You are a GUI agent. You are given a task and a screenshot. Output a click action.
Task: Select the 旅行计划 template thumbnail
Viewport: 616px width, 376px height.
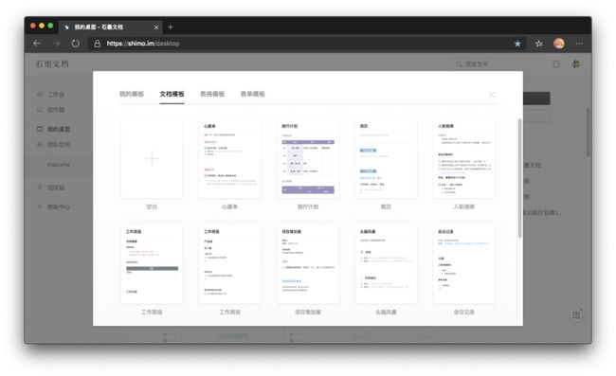tap(308, 158)
